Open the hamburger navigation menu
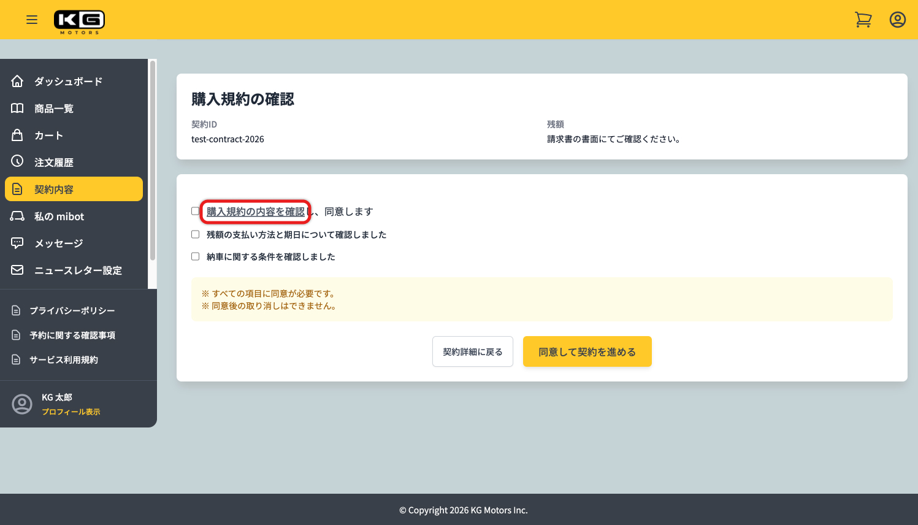 [32, 19]
